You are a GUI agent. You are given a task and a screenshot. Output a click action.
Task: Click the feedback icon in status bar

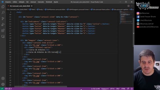(x=128, y=89)
